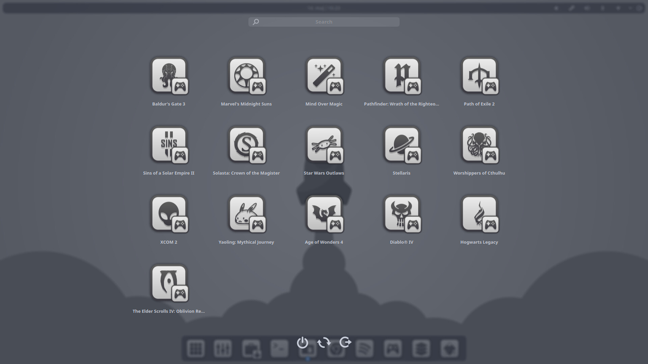Viewport: 648px width, 364px height.
Task: Click the Yaoling rabbit creature icon
Action: point(247,214)
